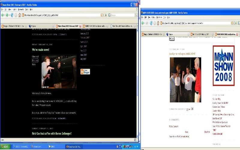
Task: Click Back arrow in left Firefox window
Action: 2,15
